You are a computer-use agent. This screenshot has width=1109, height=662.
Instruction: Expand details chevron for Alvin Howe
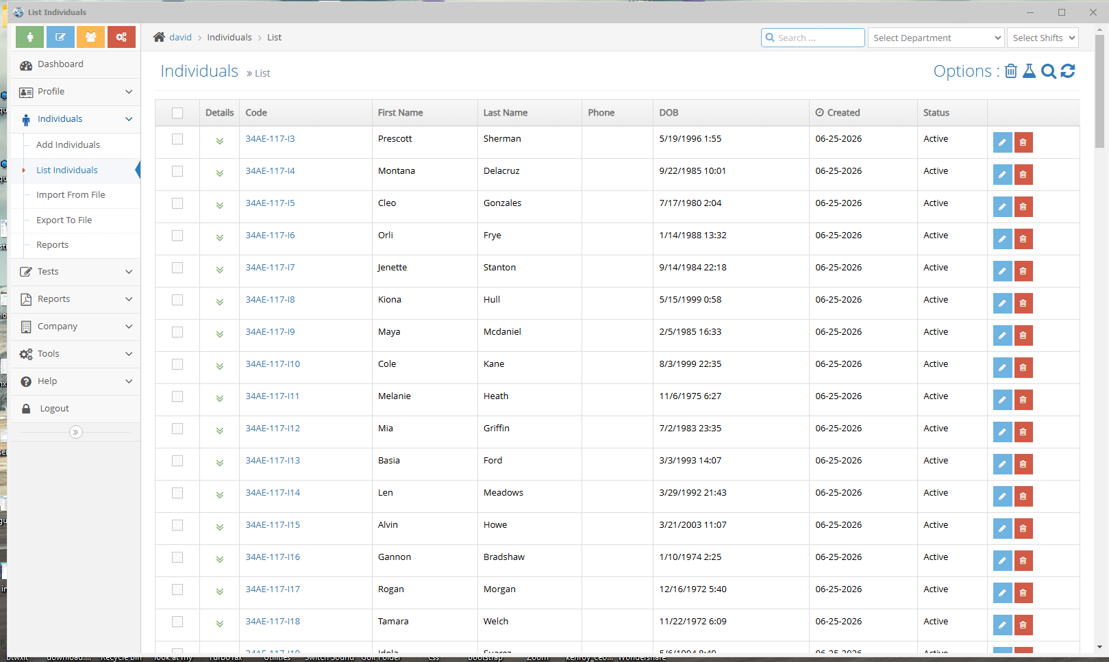pos(220,527)
